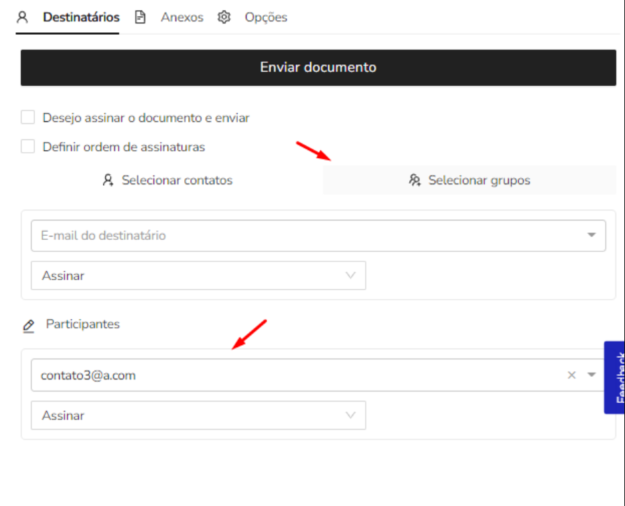The image size is (625, 506).
Task: Expand the E-mail do destinatário dropdown arrow
Action: (592, 235)
